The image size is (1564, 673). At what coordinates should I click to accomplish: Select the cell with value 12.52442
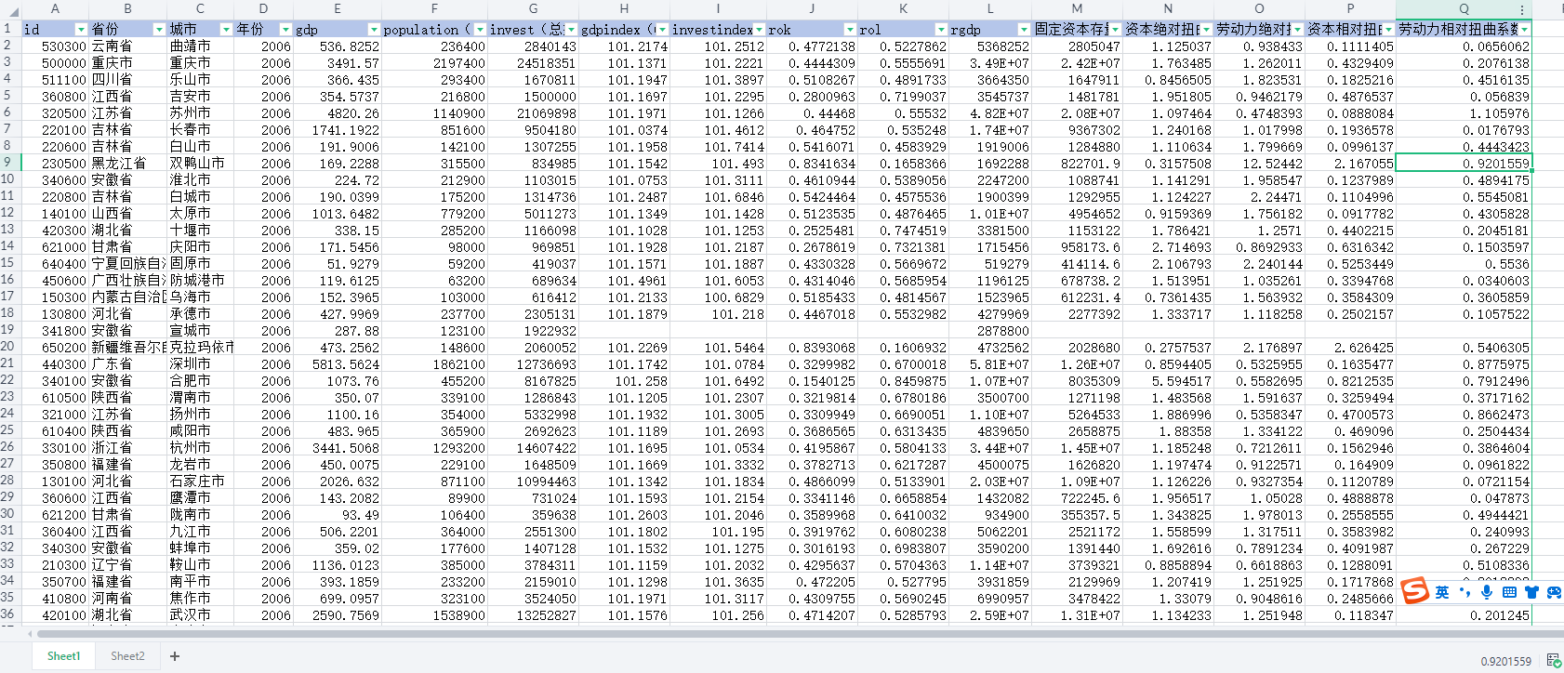tap(1259, 163)
